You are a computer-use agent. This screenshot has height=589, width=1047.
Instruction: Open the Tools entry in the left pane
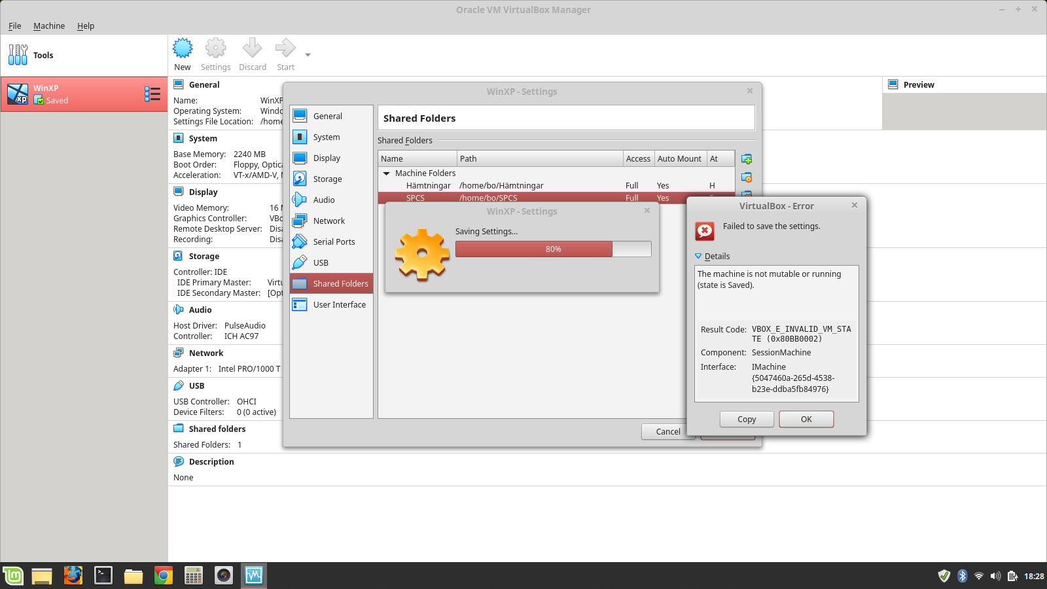pyautogui.click(x=84, y=55)
